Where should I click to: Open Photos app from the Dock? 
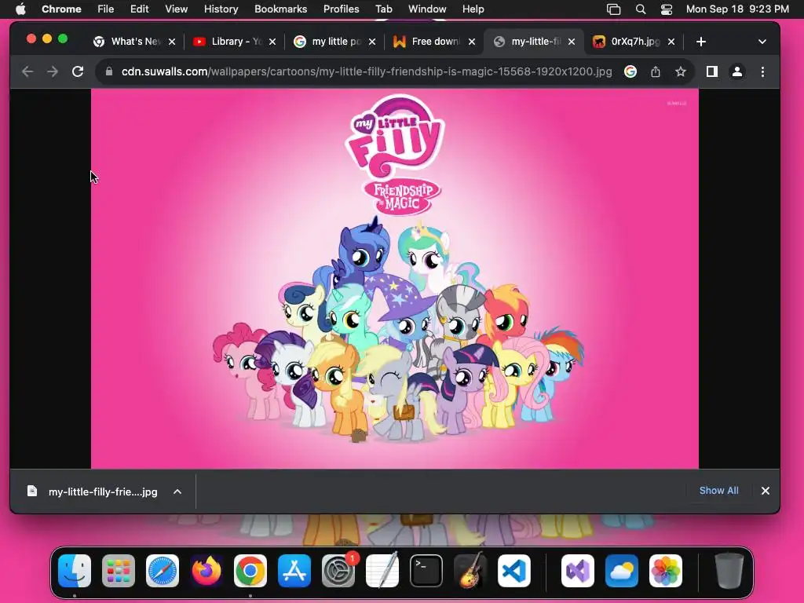[x=666, y=571]
